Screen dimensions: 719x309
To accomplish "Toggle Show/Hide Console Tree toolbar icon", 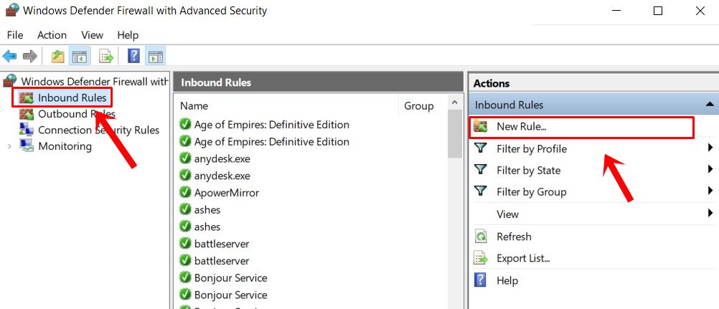I will (80, 57).
